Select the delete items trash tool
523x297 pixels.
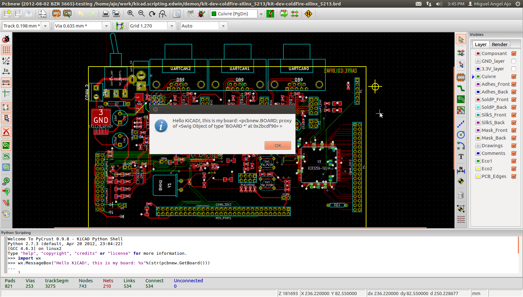[461, 195]
